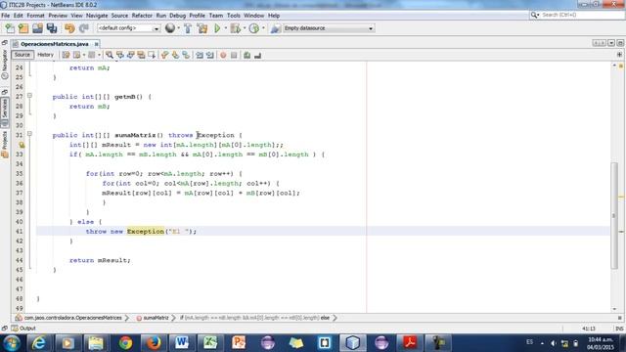Click the datasource icon left of Empty datasource
This screenshot has height=352, width=626.
275,28
